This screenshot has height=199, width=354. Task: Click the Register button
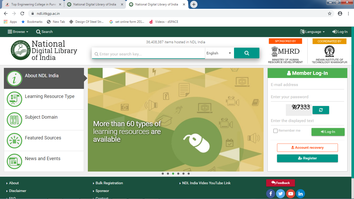(x=307, y=158)
